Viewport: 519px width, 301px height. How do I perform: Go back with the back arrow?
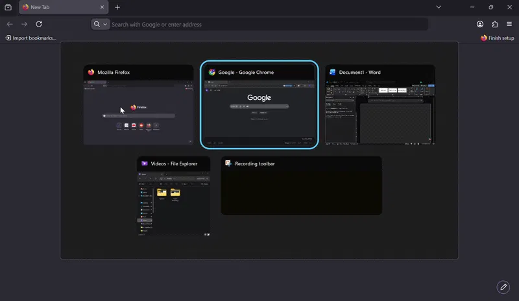(10, 24)
